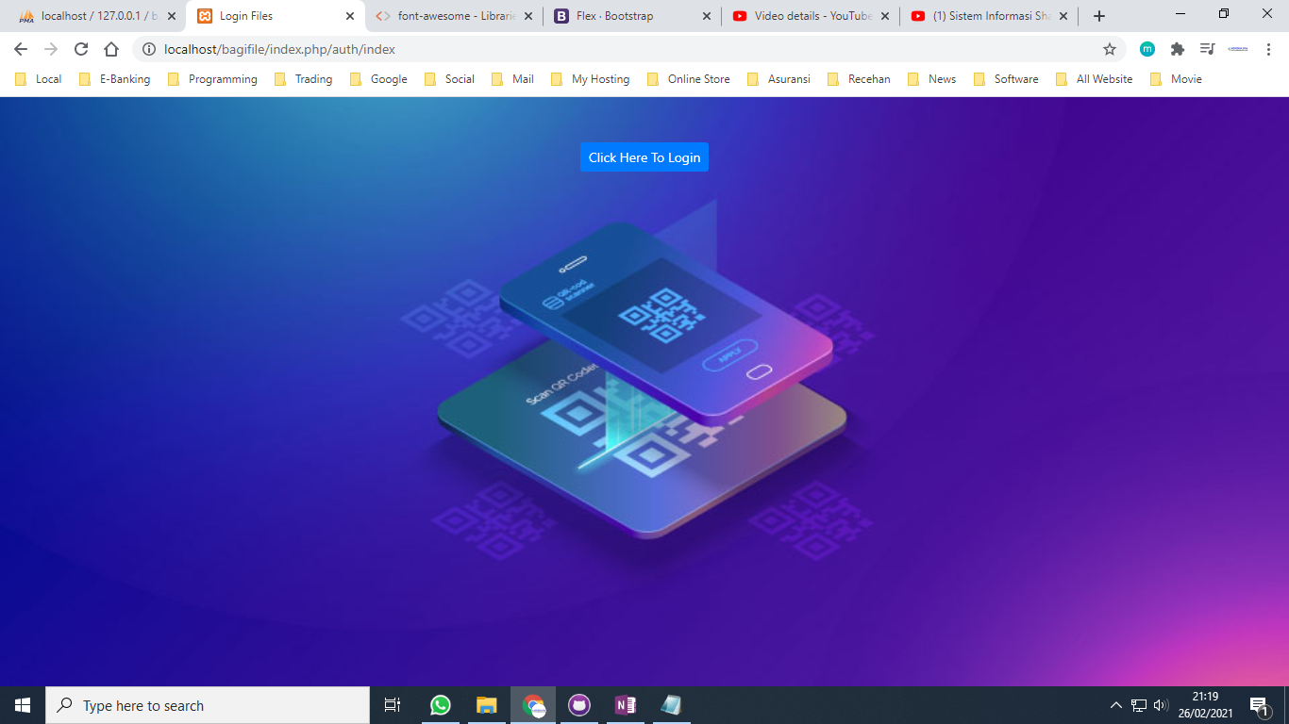View site information icon in address bar

[x=149, y=49]
